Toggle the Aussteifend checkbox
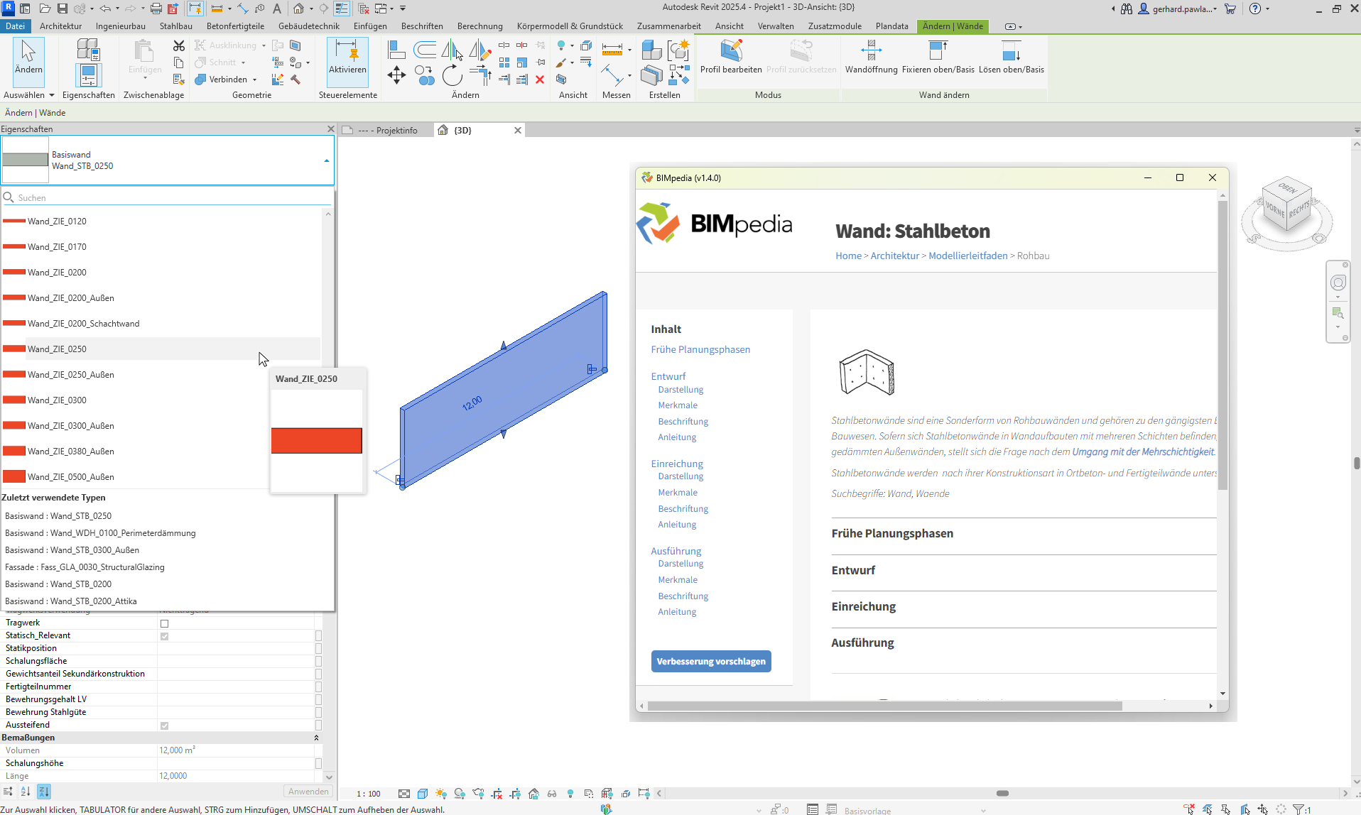Viewport: 1361px width, 815px height. click(164, 726)
